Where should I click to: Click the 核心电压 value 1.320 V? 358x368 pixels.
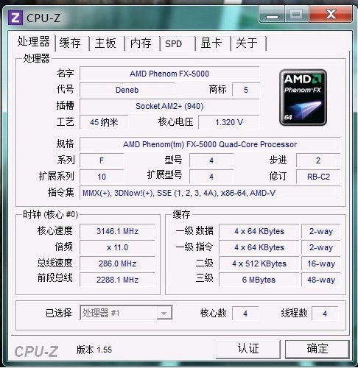click(x=229, y=122)
